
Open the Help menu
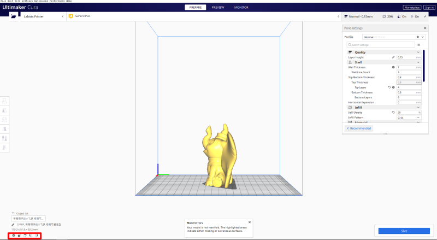coord(69,1)
